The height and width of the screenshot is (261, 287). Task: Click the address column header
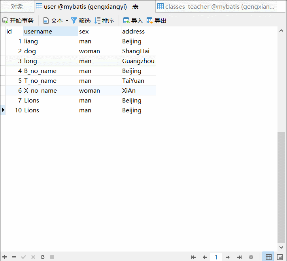coord(138,32)
